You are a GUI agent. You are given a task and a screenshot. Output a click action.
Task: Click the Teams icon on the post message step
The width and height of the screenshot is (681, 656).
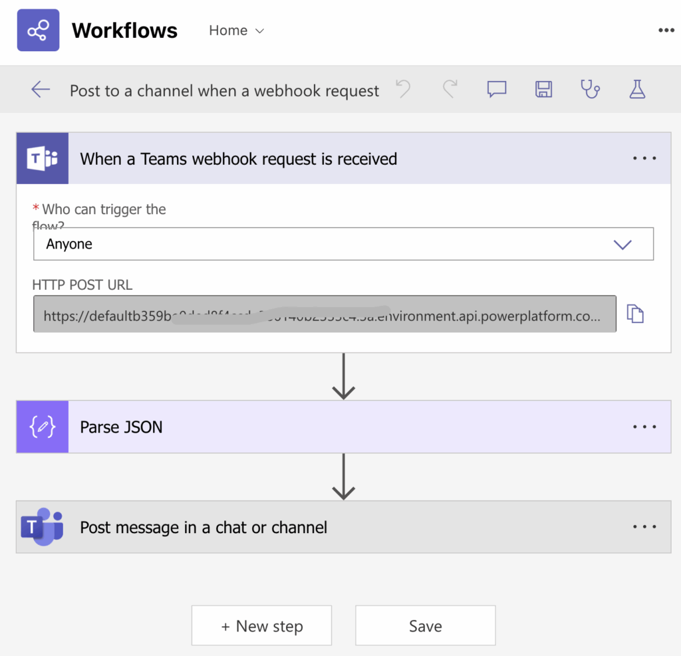43,527
